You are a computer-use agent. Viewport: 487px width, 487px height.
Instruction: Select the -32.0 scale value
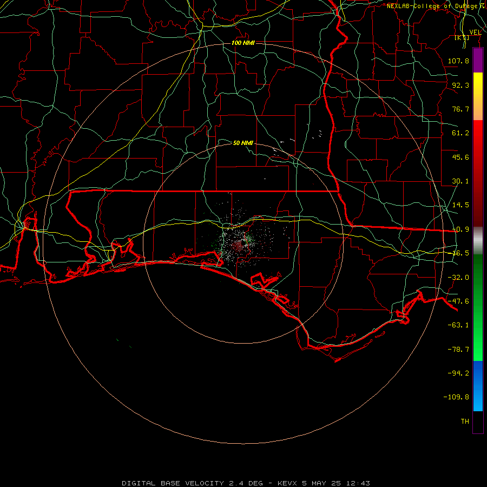tap(458, 277)
